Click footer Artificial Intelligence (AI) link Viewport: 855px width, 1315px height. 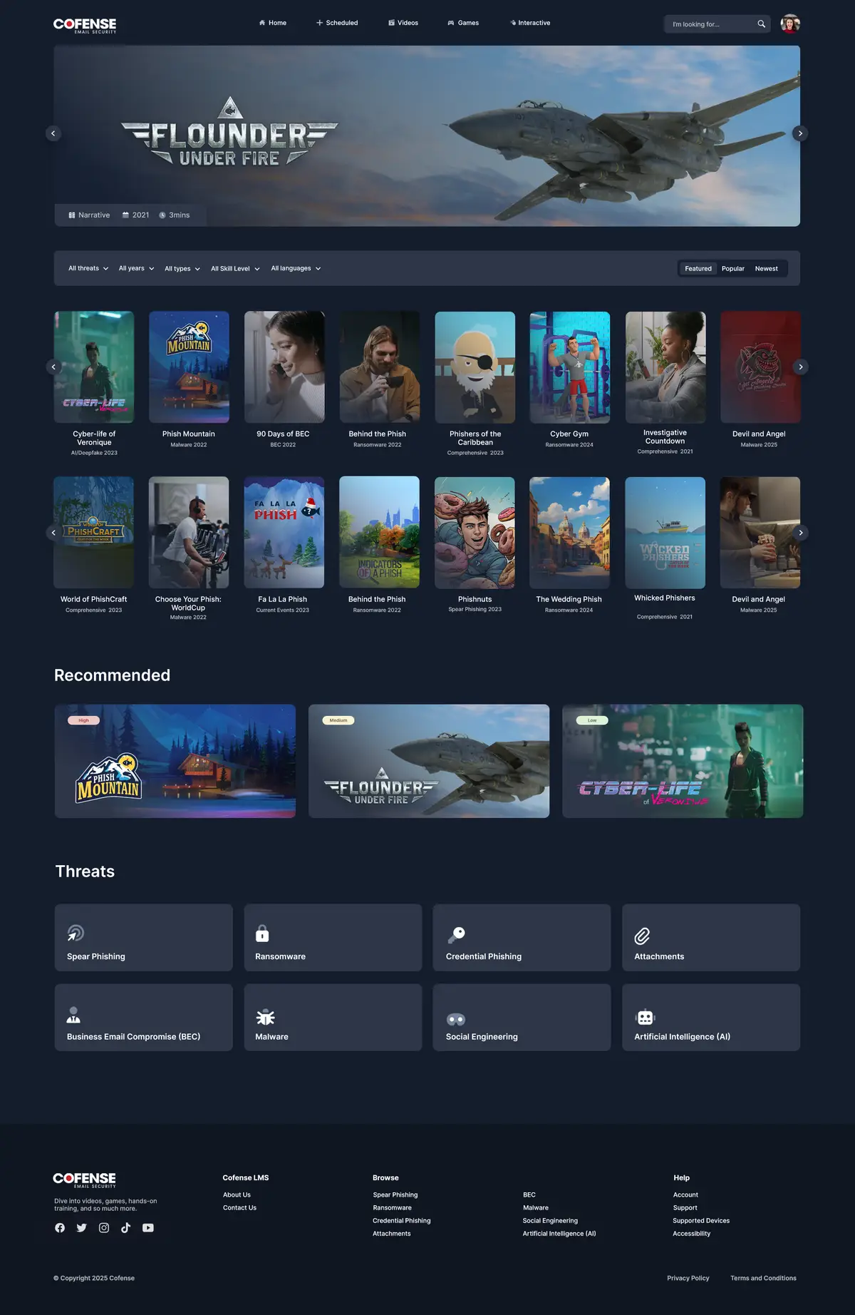[x=559, y=1233]
